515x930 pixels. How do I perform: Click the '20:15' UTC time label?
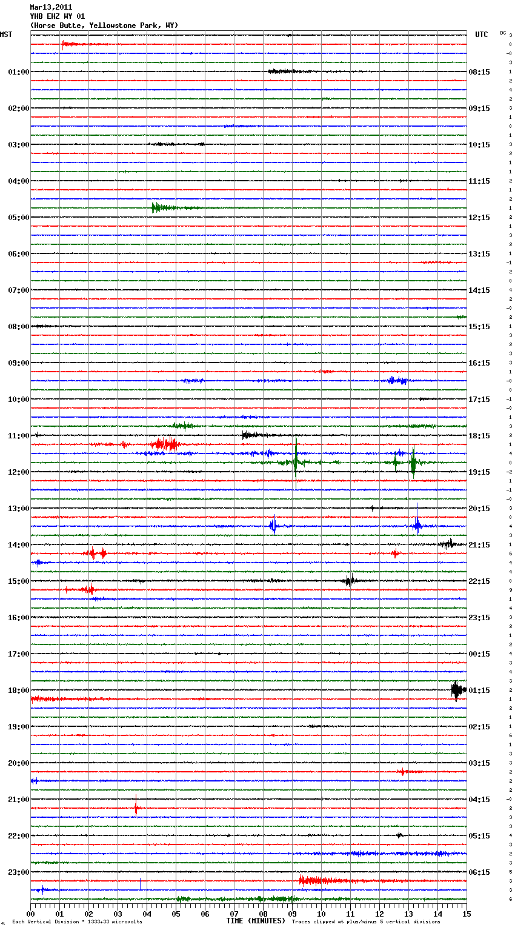point(479,509)
